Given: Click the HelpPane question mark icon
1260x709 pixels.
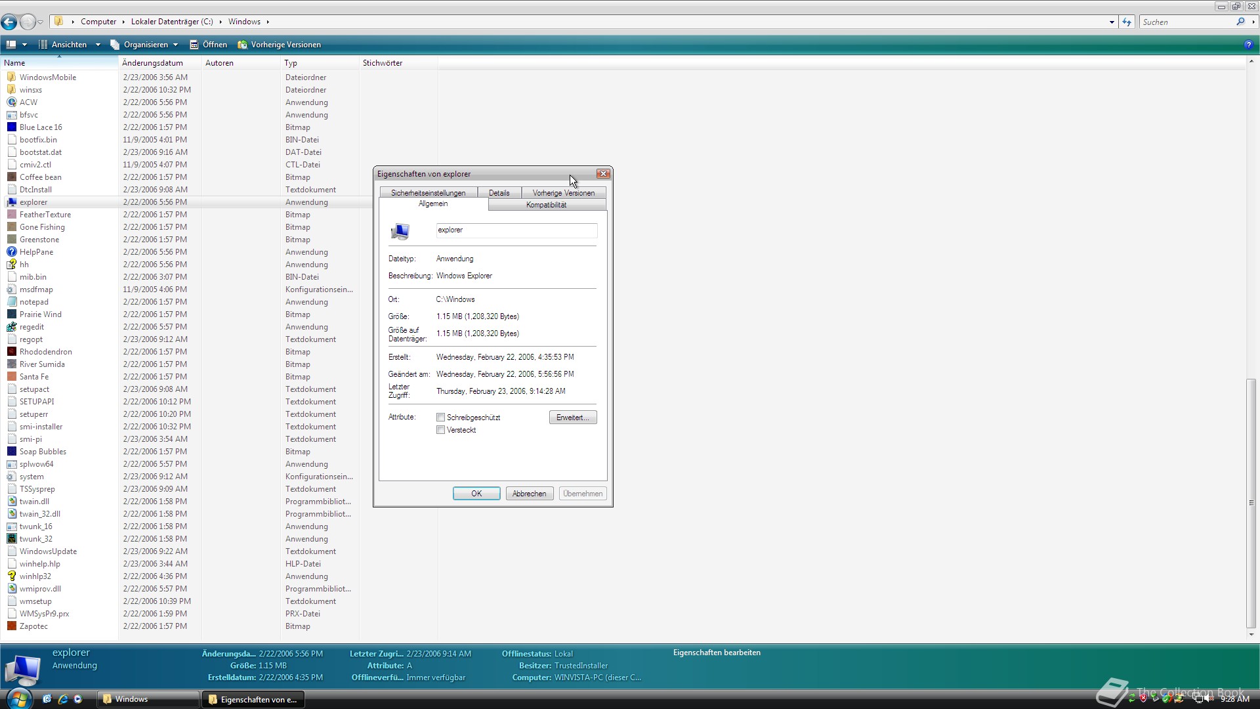Looking at the screenshot, I should pos(12,252).
